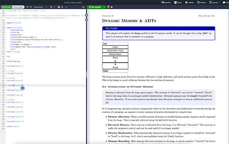
Task: Click the Memory Deallocation bullet in PDF
Action: (160, 135)
